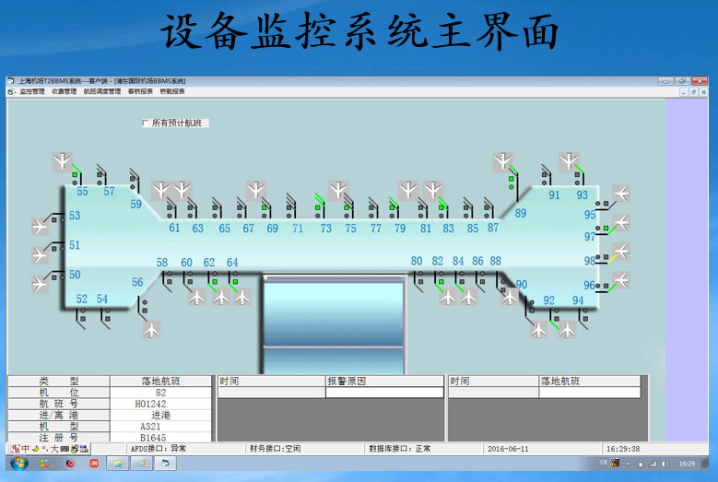Click the airplane icon at gate 53
Image resolution: width=718 pixels, height=482 pixels.
point(40,226)
